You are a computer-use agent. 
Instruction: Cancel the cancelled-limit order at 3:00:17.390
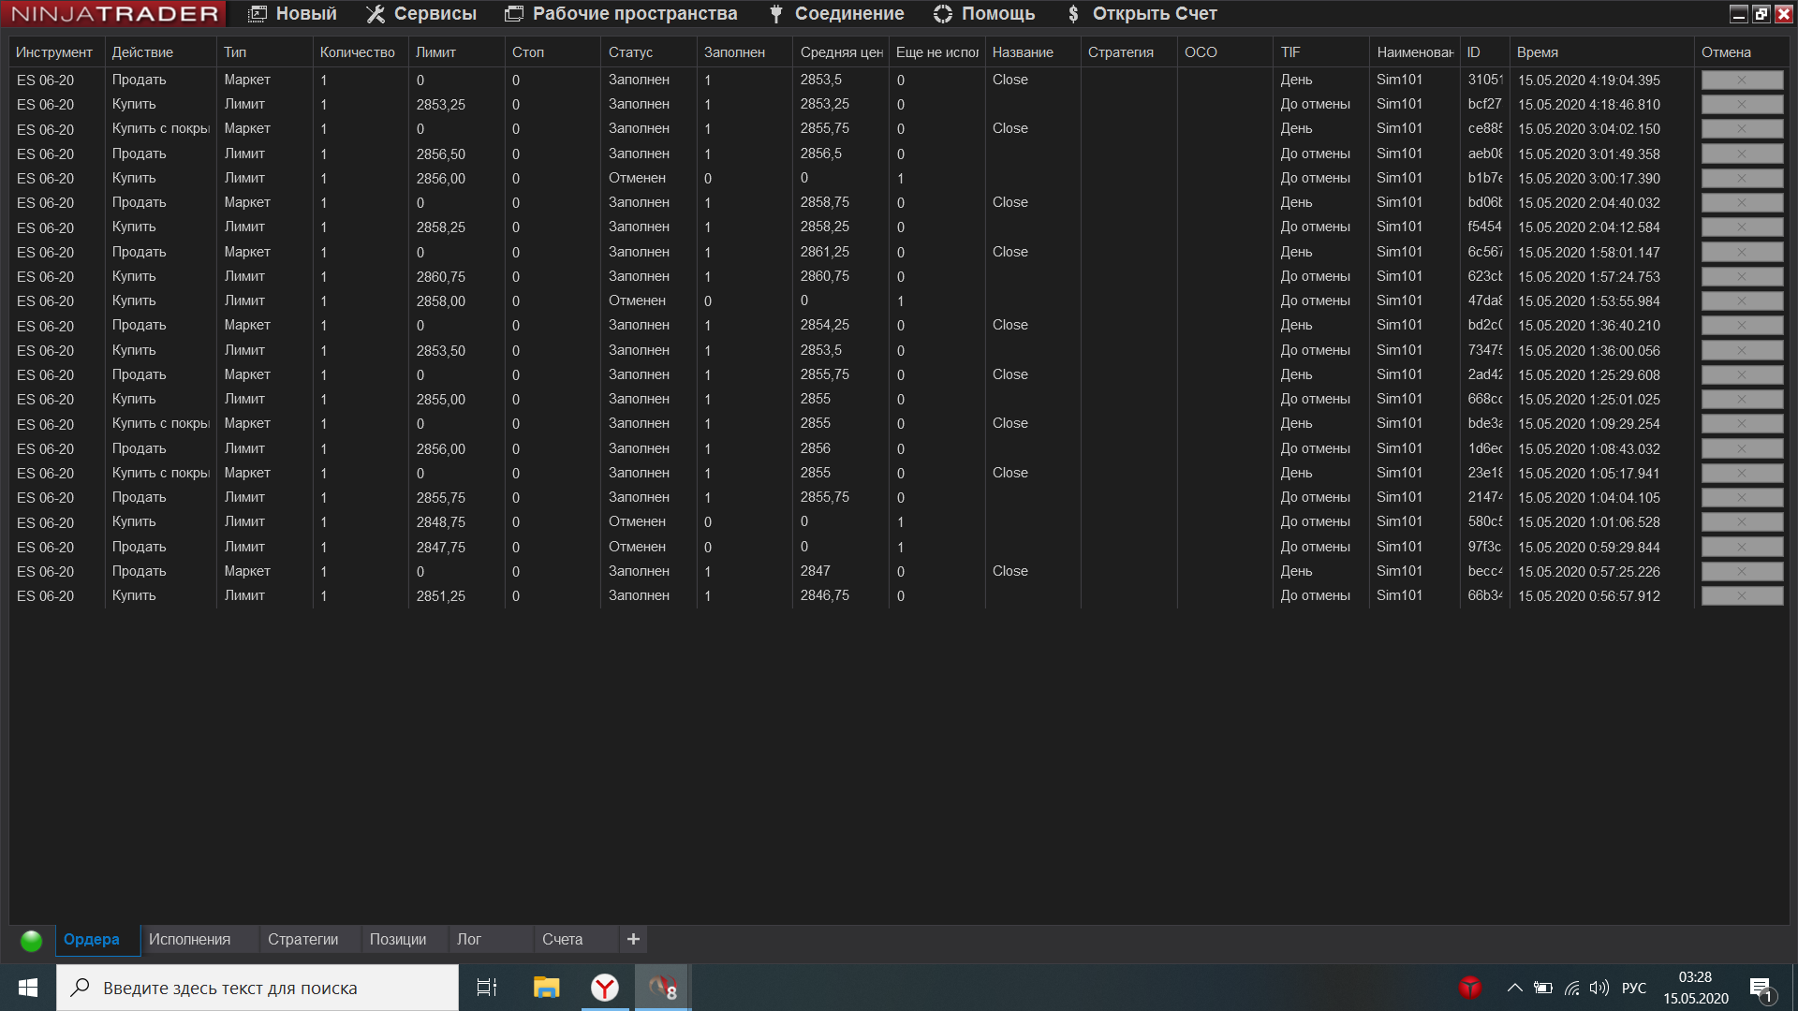[x=1741, y=179]
